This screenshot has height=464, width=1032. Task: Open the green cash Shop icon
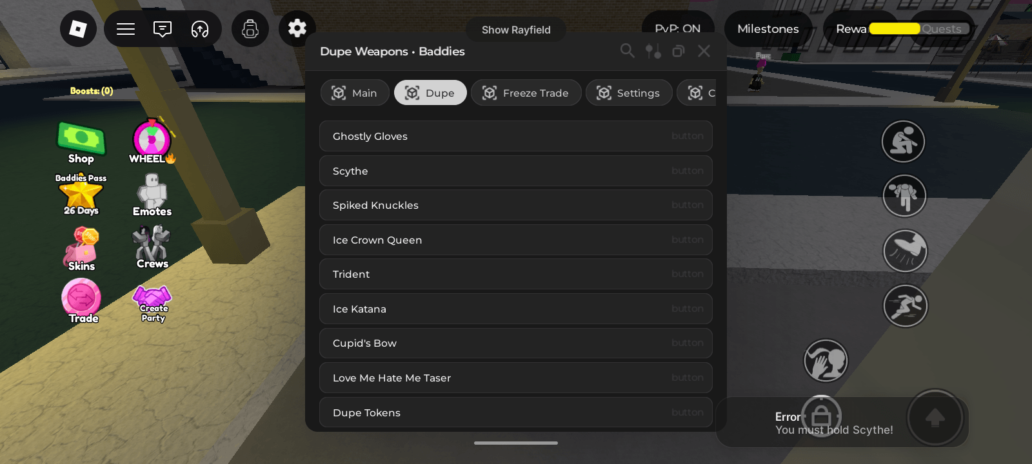(x=81, y=142)
